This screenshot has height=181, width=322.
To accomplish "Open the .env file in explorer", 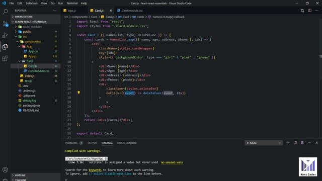I will point(36,86).
